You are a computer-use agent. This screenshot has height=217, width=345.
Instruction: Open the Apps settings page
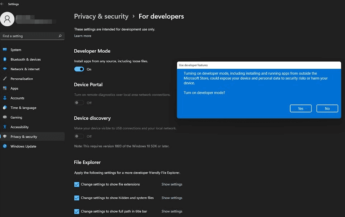point(32,88)
